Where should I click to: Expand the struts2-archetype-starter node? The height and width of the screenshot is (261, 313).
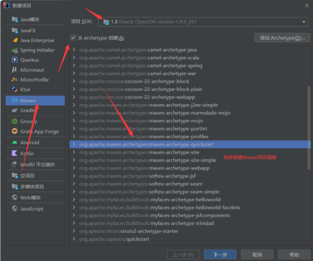[x=74, y=231]
